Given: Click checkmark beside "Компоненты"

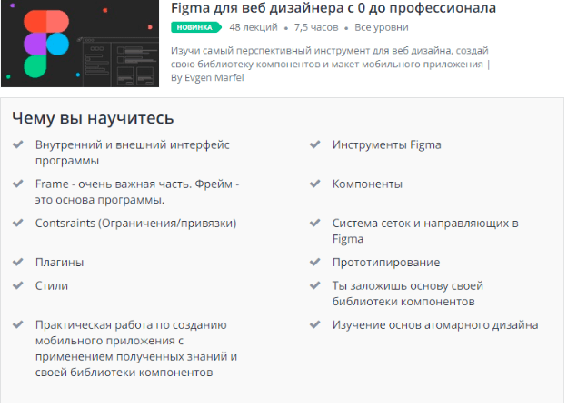Looking at the screenshot, I should point(315,184).
